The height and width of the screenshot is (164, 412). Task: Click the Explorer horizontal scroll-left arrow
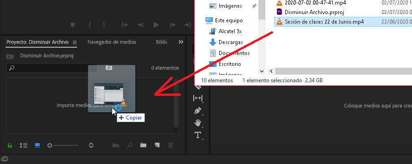[x=271, y=71]
